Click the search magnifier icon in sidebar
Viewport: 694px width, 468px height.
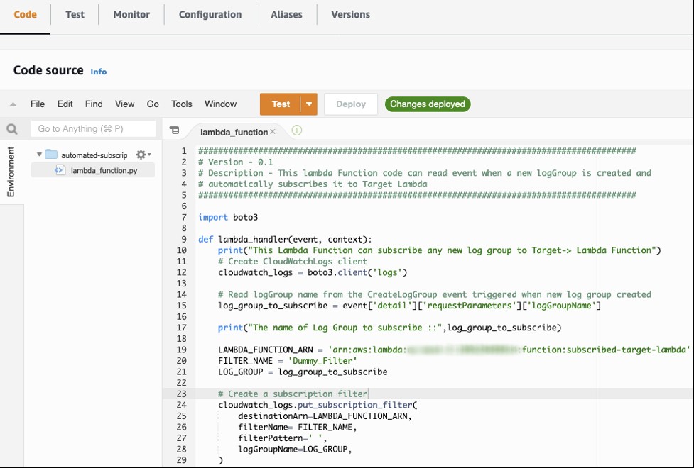(x=12, y=129)
